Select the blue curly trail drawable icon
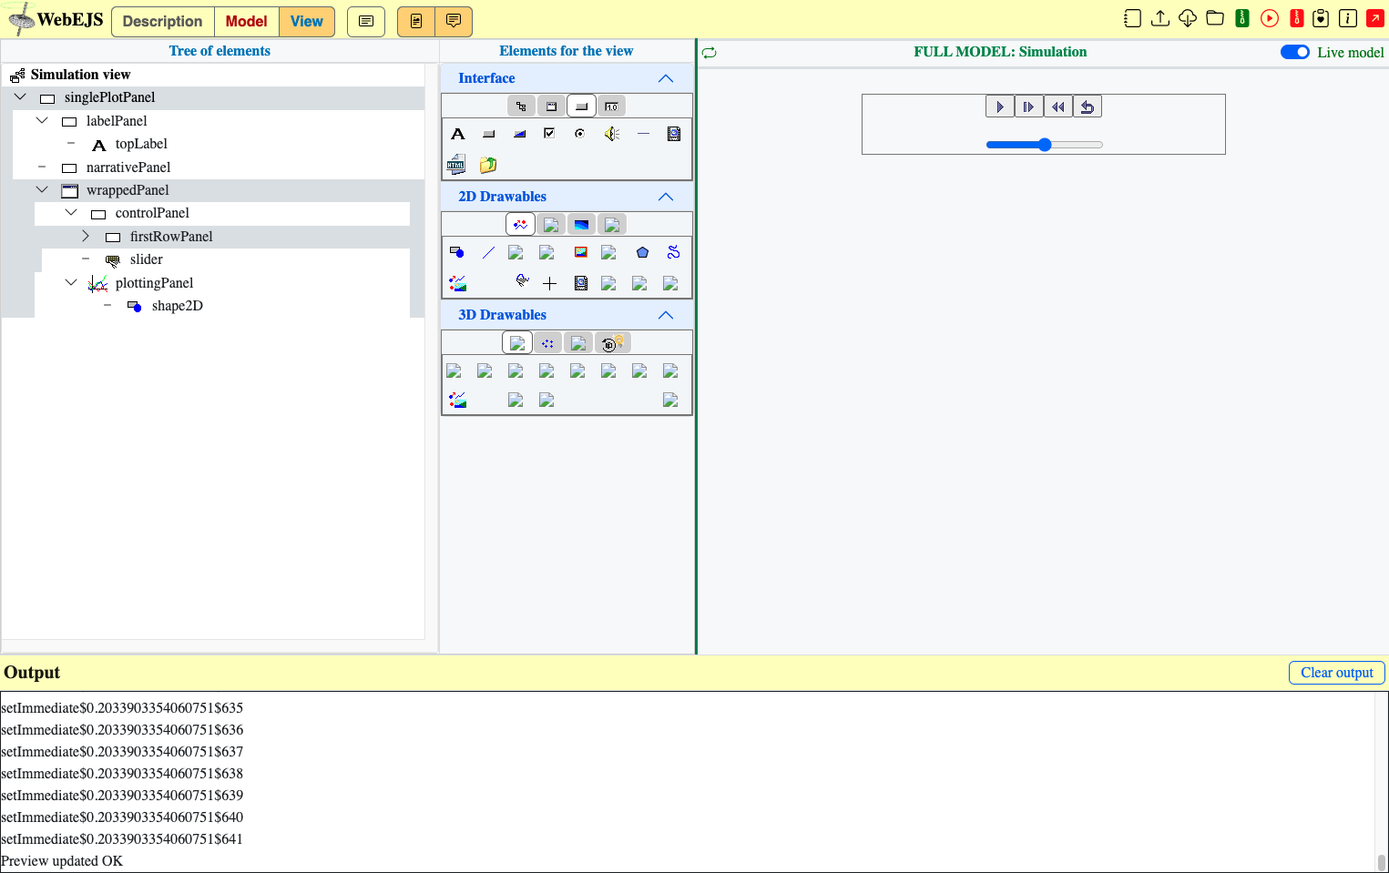 click(673, 252)
